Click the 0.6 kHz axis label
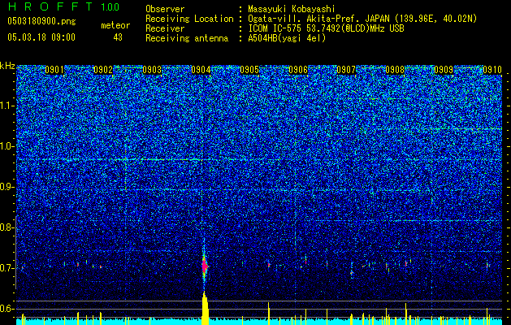 7,309
